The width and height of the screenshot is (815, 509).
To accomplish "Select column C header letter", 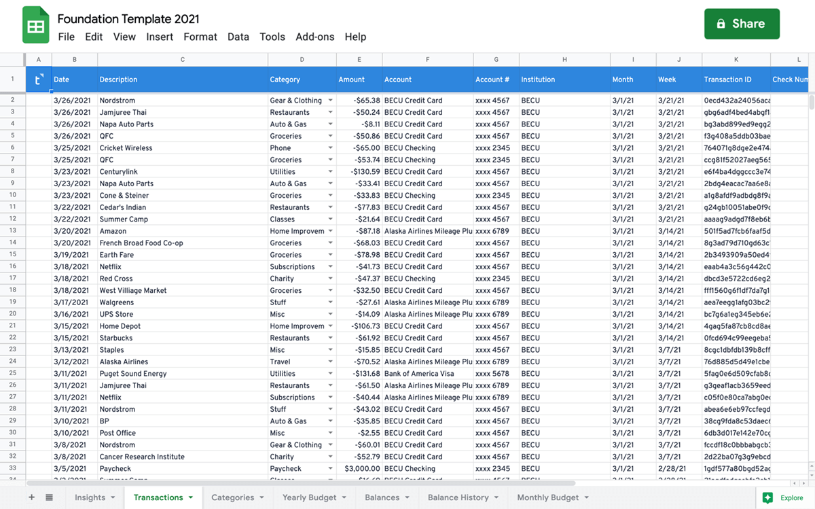I will pos(183,60).
